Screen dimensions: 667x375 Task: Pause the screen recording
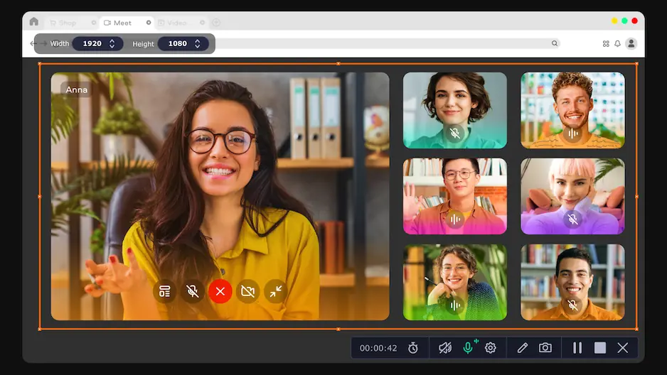pos(577,347)
